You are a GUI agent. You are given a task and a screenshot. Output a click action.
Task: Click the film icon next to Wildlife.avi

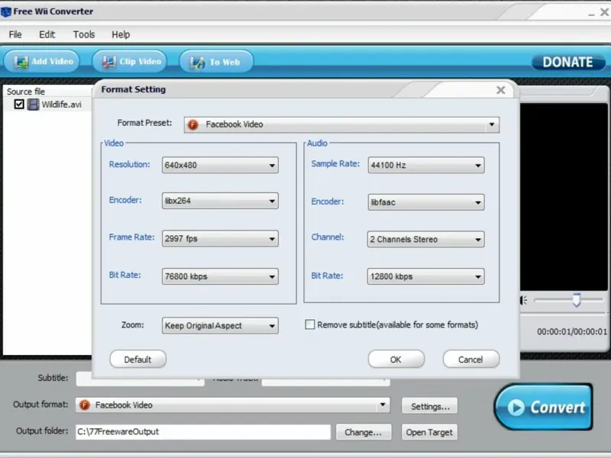33,105
